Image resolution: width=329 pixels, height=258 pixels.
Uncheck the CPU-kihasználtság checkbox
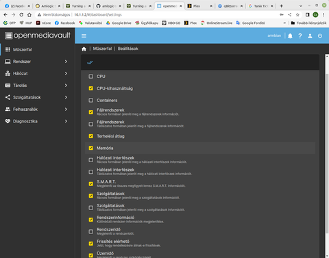91,88
